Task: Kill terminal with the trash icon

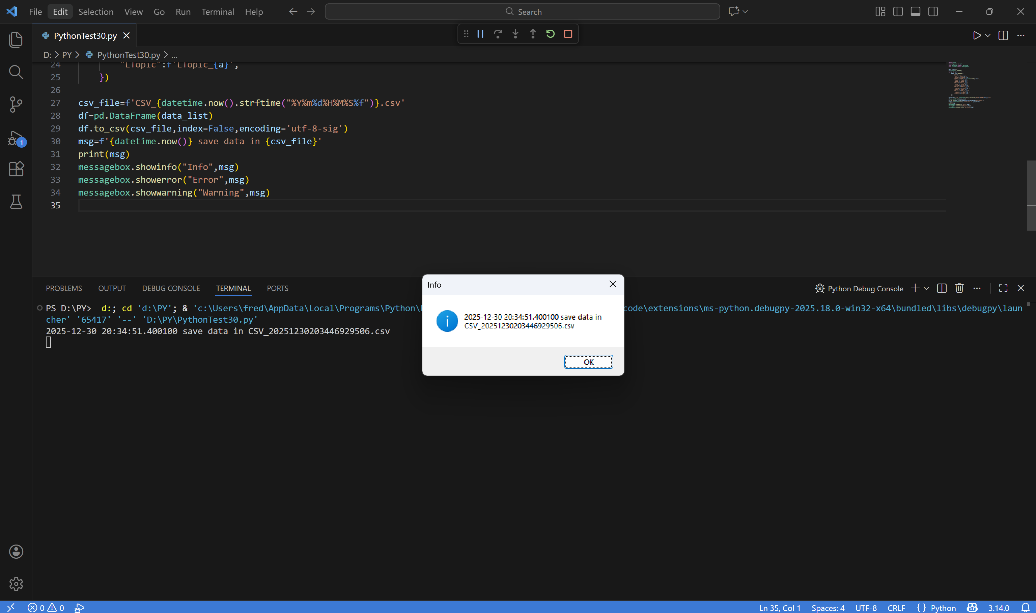Action: click(959, 288)
